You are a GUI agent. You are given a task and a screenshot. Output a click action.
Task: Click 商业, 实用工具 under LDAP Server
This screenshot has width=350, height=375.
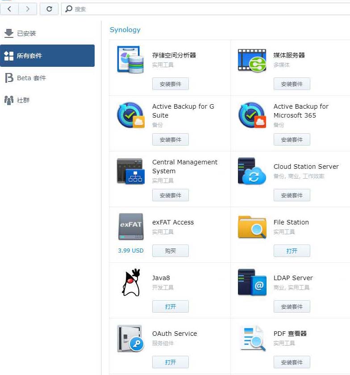tap(292, 287)
